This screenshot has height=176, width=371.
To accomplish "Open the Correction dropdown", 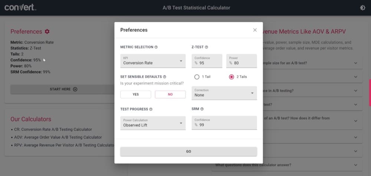I will click(224, 93).
